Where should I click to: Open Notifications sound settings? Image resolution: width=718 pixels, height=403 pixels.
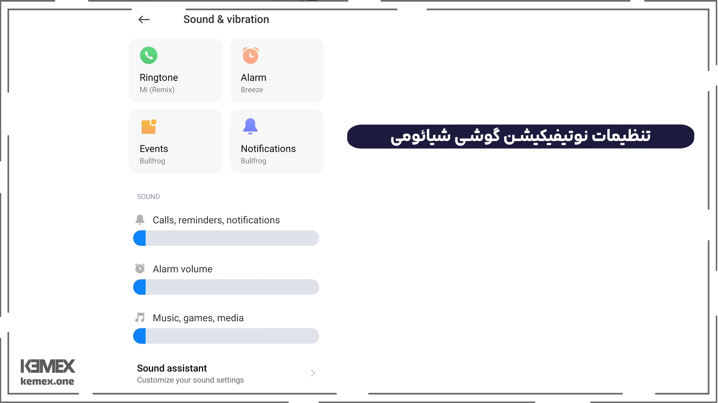point(277,141)
